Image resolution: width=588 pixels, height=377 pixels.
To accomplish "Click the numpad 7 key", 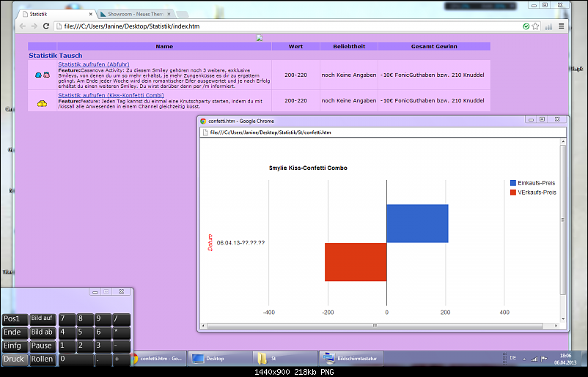I will pos(67,319).
